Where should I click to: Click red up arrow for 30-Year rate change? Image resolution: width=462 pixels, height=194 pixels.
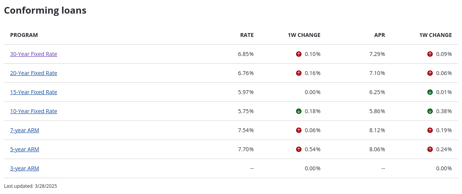[299, 54]
